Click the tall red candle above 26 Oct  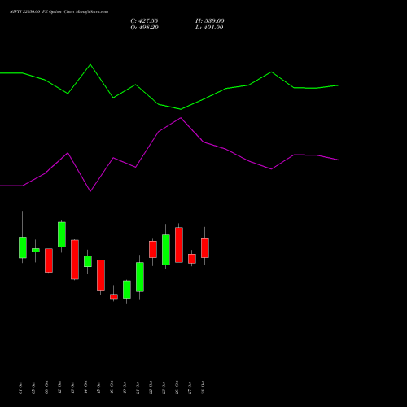click(179, 245)
